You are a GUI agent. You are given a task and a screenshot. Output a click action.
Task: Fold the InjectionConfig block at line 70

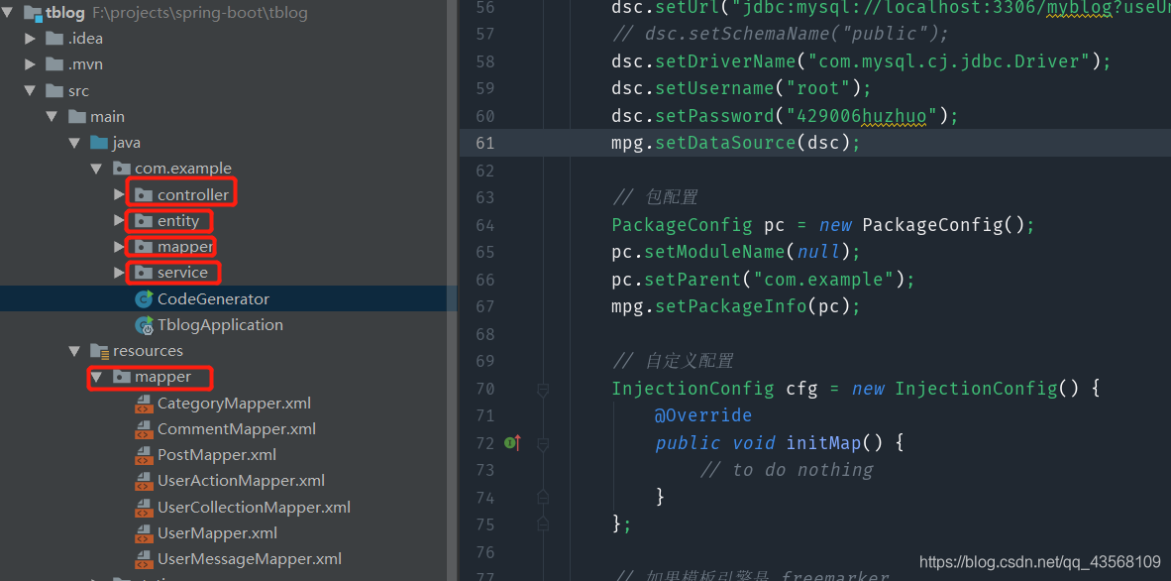click(543, 390)
